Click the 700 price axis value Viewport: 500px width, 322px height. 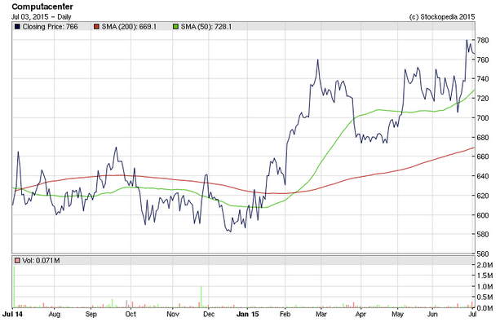pyautogui.click(x=483, y=118)
